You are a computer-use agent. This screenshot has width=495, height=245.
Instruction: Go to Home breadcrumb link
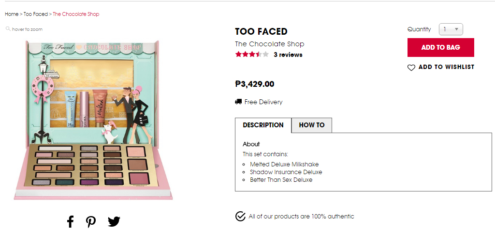pyautogui.click(x=12, y=14)
